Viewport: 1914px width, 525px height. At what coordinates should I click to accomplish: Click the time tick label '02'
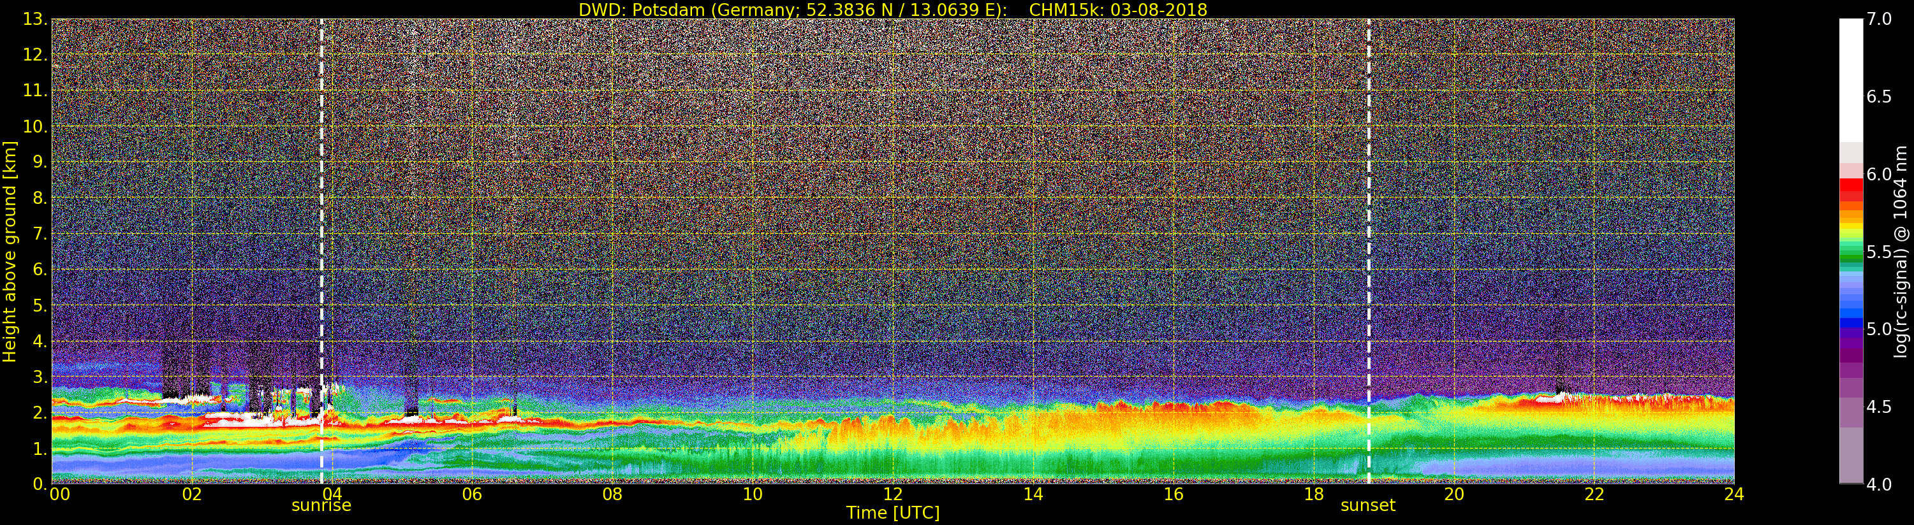pos(192,494)
